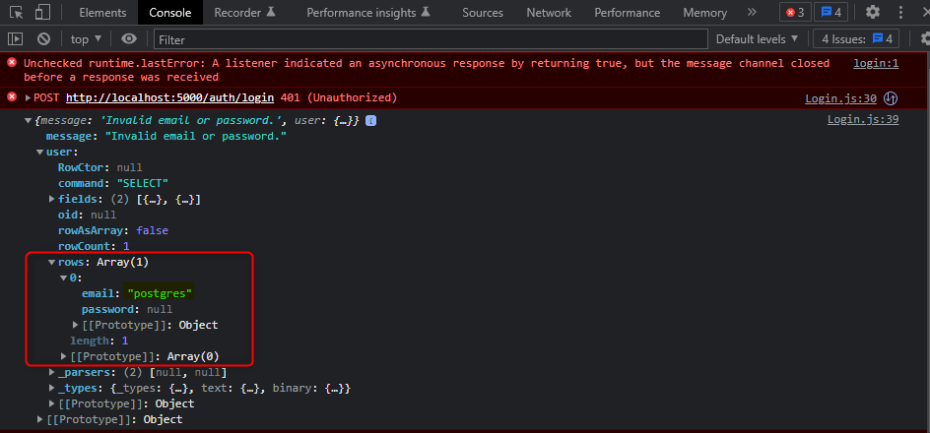This screenshot has height=433, width=930.
Task: Expand the fields array entry
Action: pyautogui.click(x=52, y=200)
